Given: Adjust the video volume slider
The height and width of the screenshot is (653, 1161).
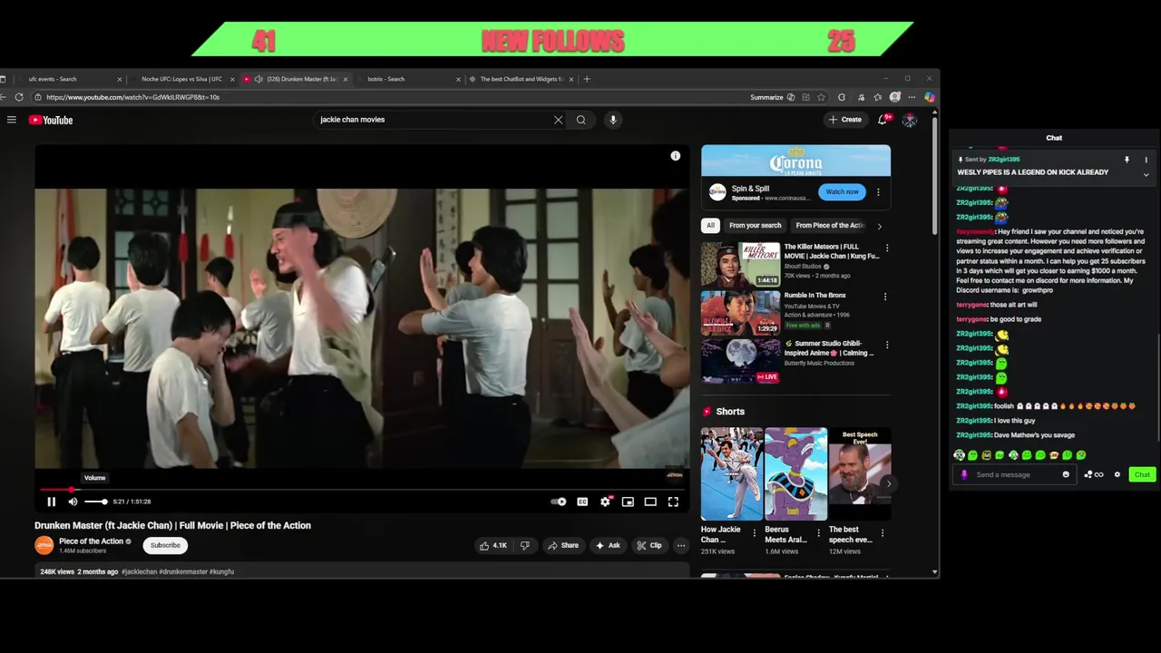Looking at the screenshot, I should pyautogui.click(x=96, y=502).
